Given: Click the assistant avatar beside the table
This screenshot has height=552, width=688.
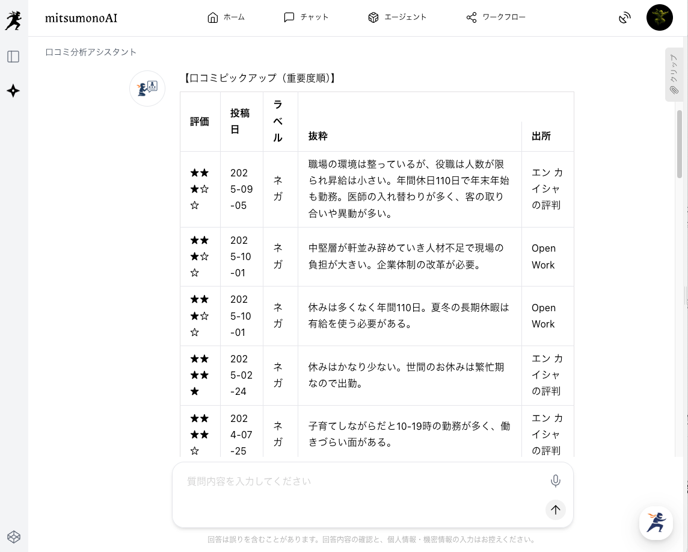Looking at the screenshot, I should coord(147,88).
